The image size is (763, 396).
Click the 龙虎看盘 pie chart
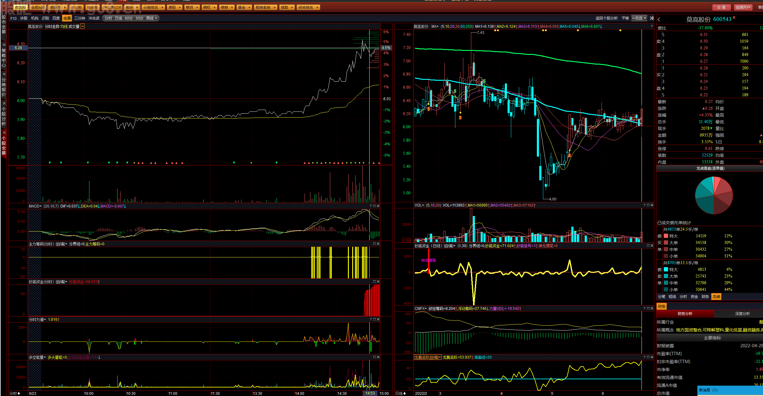pos(714,196)
